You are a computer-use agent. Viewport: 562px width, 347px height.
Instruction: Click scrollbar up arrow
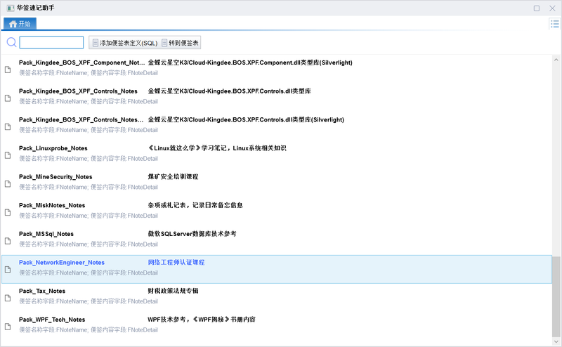[x=556, y=60]
